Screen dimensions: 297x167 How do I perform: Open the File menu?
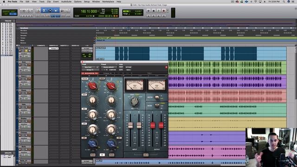click(x=21, y=1)
